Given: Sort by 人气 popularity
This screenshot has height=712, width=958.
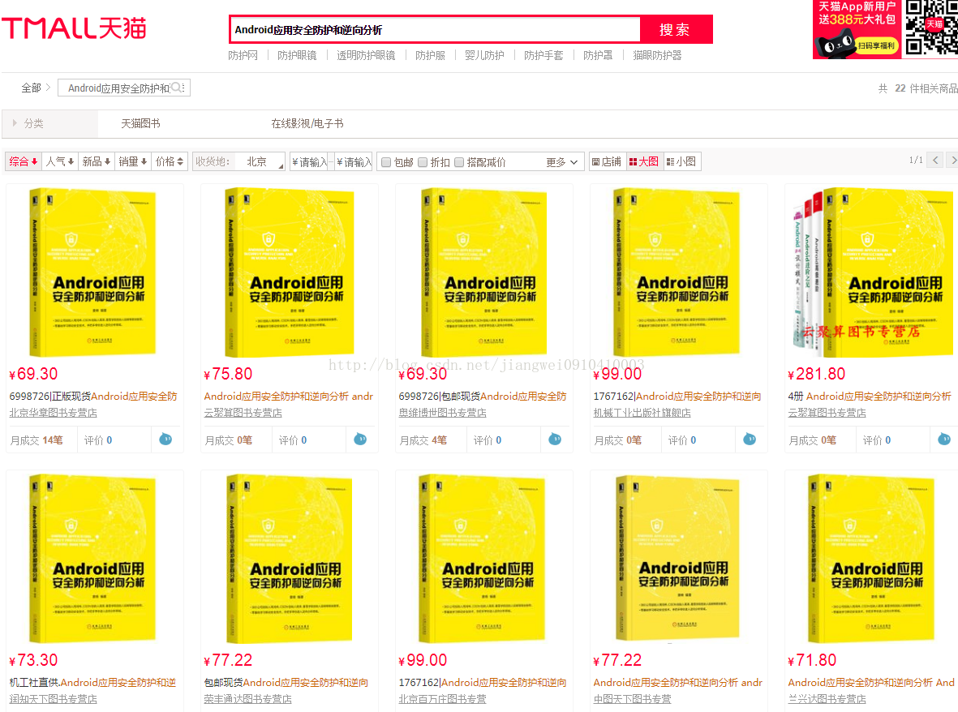Looking at the screenshot, I should pyautogui.click(x=60, y=162).
